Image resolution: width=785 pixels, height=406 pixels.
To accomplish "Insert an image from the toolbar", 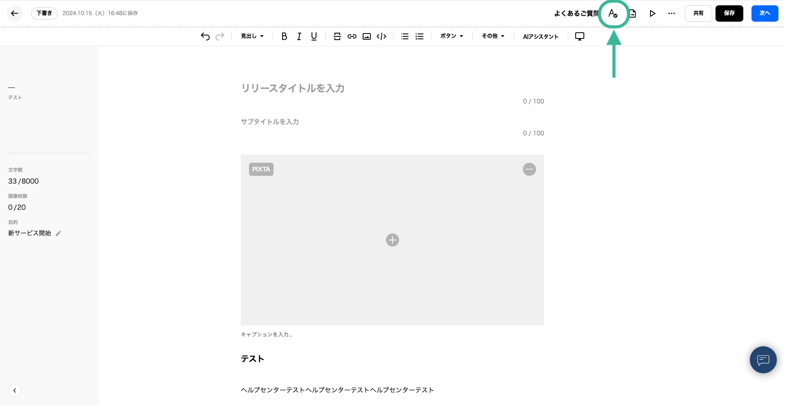I will click(367, 36).
